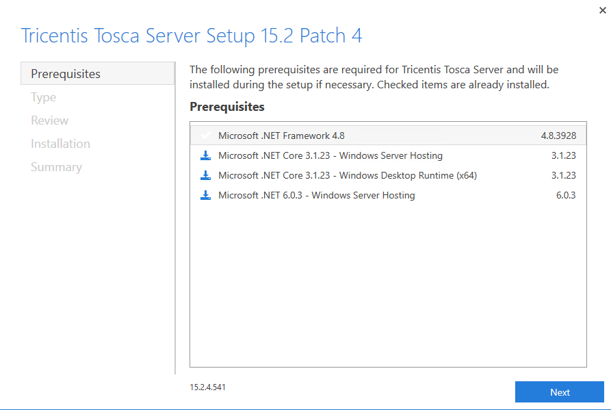The height and width of the screenshot is (410, 611).
Task: Go to the Type step in the sidebar
Action: click(x=44, y=97)
